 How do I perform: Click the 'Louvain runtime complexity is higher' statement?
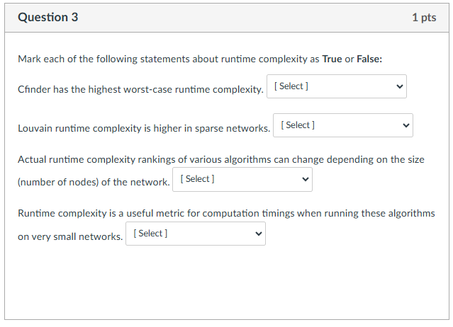click(144, 128)
